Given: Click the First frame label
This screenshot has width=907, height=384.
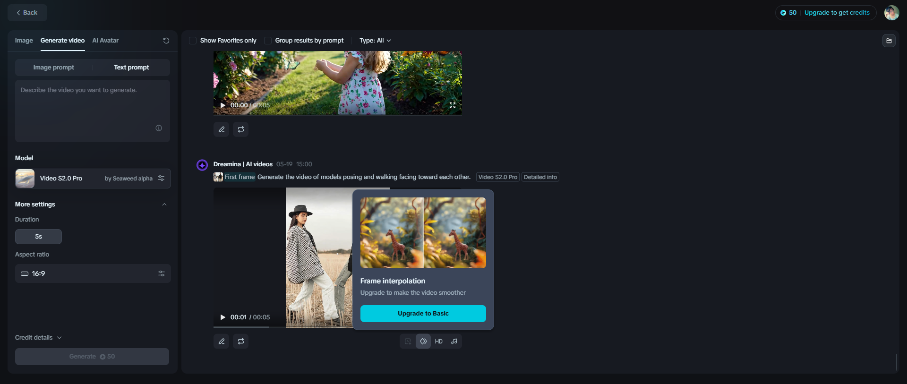Looking at the screenshot, I should pyautogui.click(x=240, y=177).
